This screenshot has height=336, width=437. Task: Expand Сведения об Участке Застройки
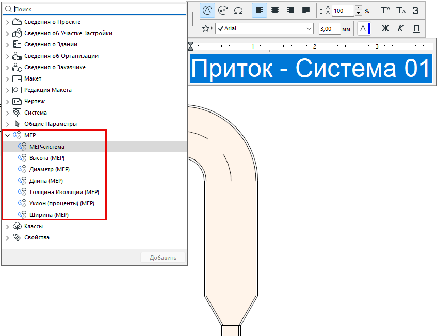[x=8, y=34]
